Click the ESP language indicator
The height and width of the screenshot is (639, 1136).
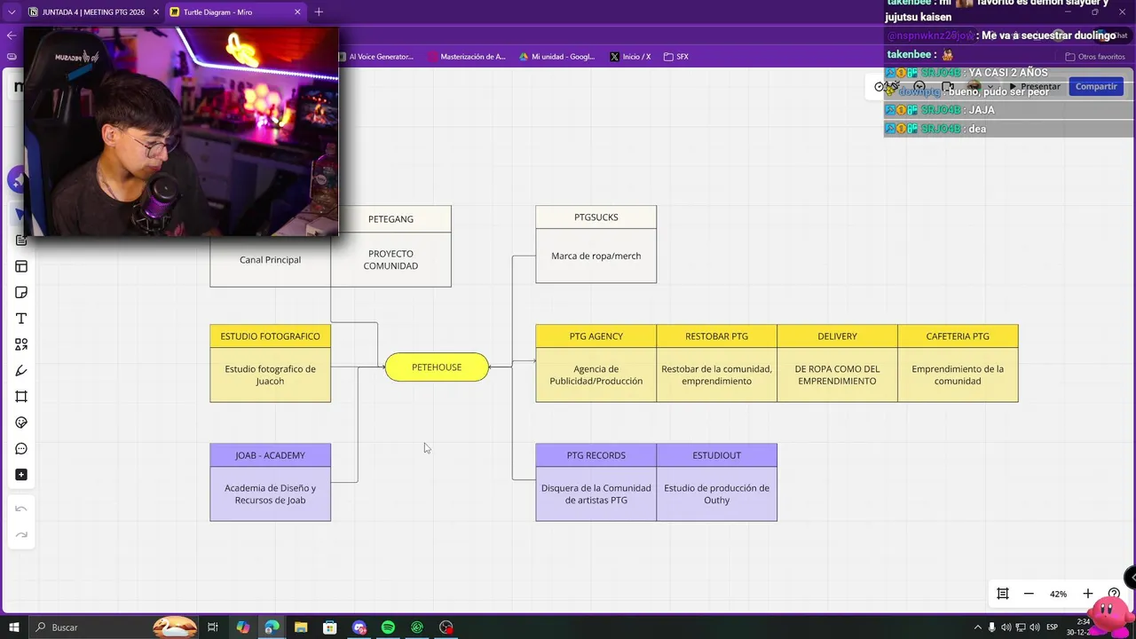tap(1052, 627)
